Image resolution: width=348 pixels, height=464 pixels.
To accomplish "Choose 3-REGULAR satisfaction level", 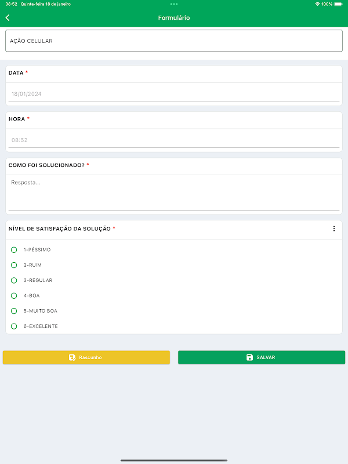I will coord(14,280).
